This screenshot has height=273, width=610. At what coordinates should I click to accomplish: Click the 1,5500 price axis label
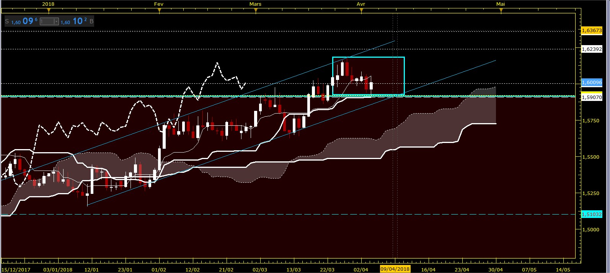tap(590, 157)
